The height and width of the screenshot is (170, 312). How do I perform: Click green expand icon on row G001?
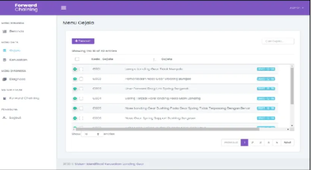tap(75, 69)
